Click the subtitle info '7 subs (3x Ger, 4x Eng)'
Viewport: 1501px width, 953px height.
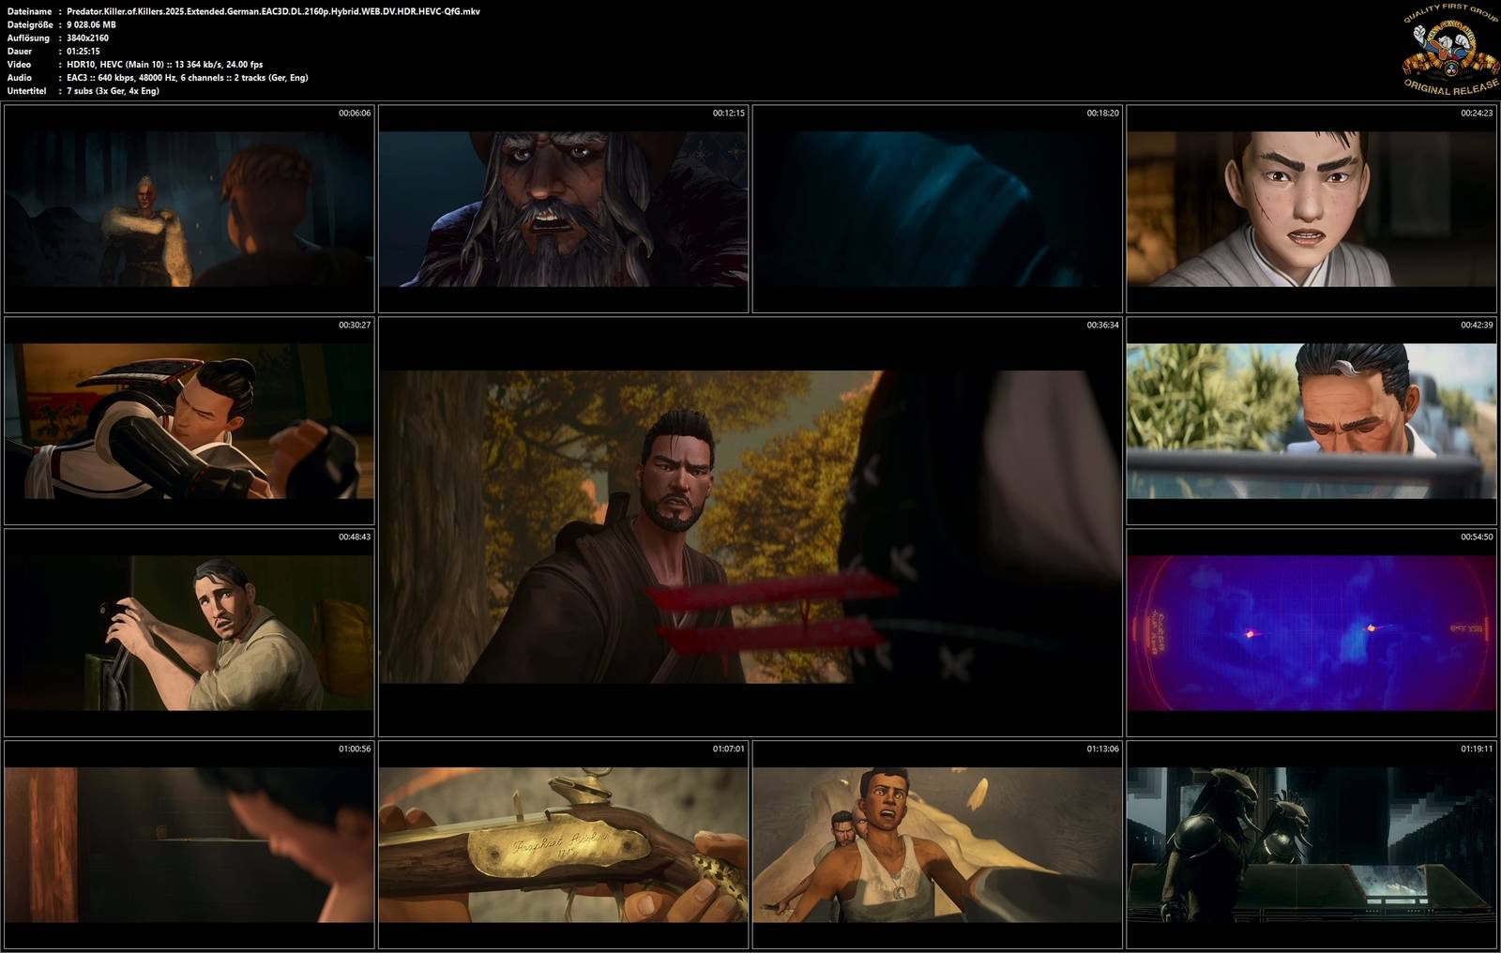click(x=114, y=90)
